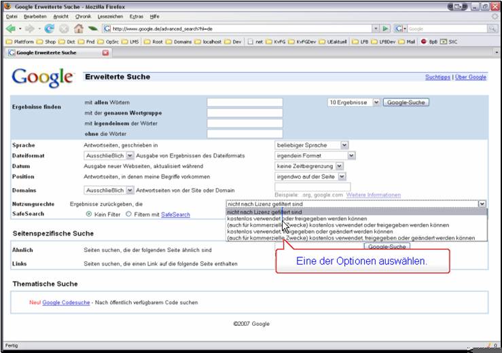Viewport: 502px width, 353px height.
Task: Select the Kein Filter radio button
Action: [x=89, y=215]
